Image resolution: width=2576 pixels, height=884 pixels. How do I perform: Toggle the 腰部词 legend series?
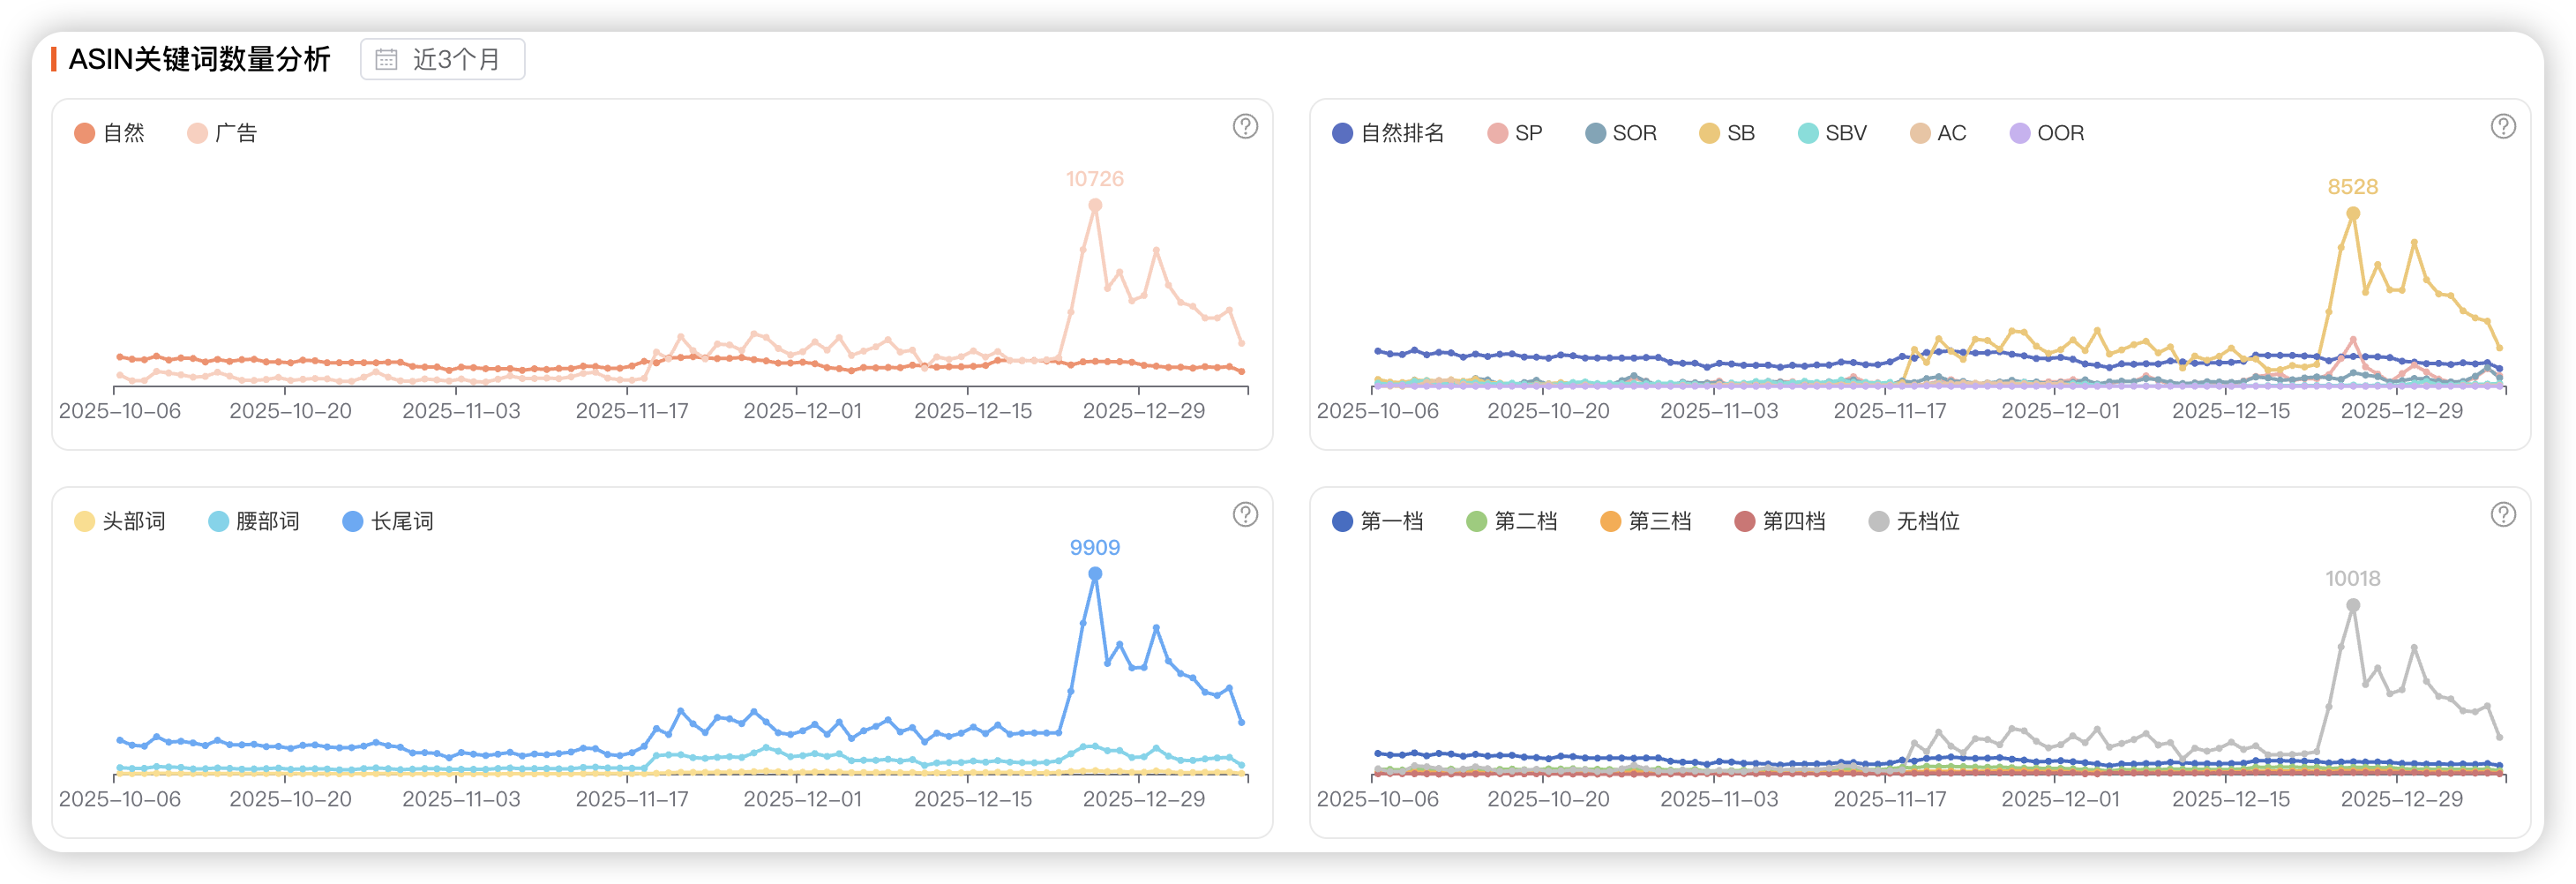(x=254, y=521)
